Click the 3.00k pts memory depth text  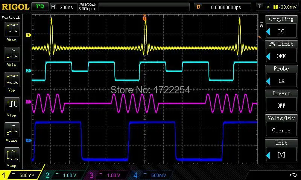pyautogui.click(x=87, y=9)
